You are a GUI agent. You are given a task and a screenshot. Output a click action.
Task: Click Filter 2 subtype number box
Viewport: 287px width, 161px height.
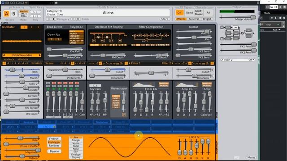click(x=212, y=64)
